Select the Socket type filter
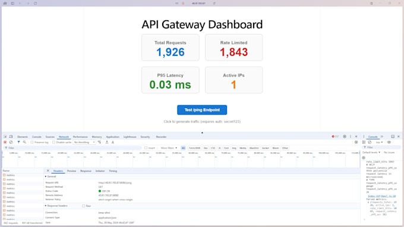 [x=266, y=148]
